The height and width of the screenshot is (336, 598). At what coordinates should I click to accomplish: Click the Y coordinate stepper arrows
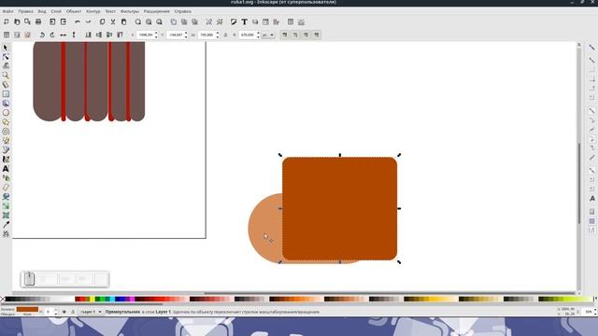(186, 35)
